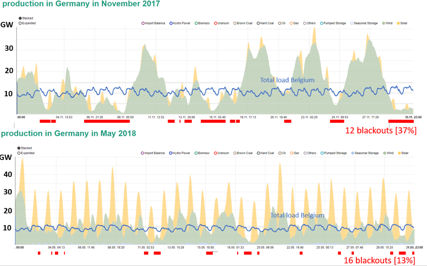
Task: Toggle Hydro Power series in May 2018 legend
Action: coord(179,153)
